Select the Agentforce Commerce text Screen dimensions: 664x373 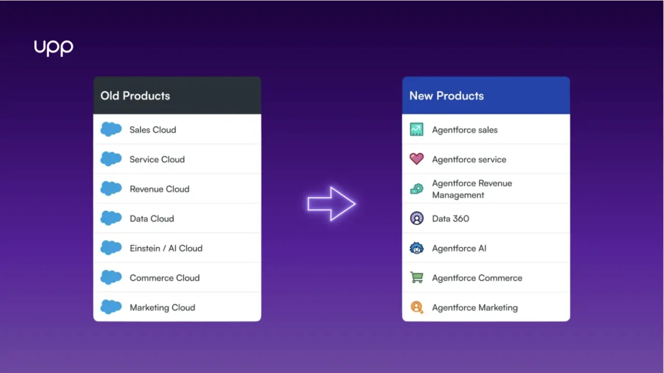477,278
